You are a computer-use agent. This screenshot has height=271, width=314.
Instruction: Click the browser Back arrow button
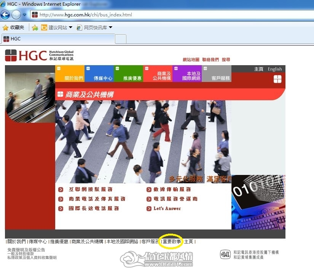tap(5, 14)
